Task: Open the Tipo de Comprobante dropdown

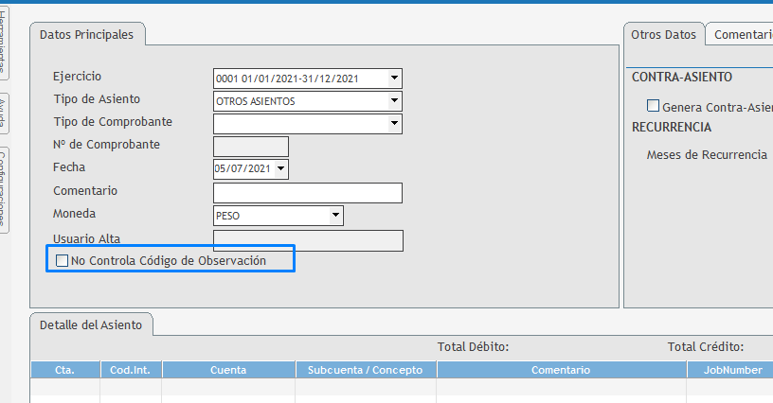Action: pyautogui.click(x=395, y=124)
